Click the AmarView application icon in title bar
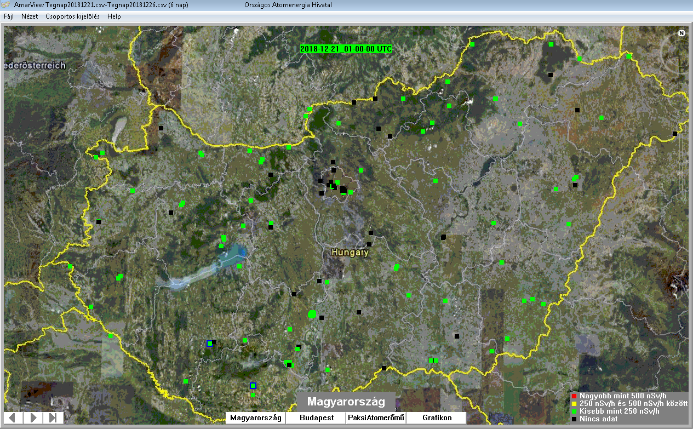The width and height of the screenshot is (693, 429). pyautogui.click(x=7, y=5)
